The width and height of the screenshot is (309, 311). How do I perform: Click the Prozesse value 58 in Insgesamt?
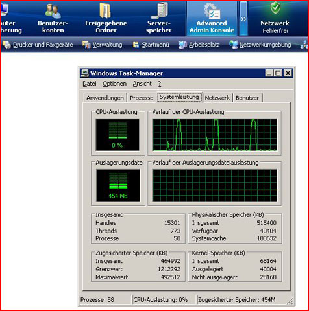pyautogui.click(x=177, y=238)
